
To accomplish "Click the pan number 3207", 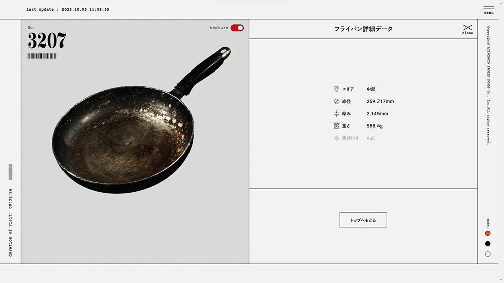I will click(x=46, y=41).
